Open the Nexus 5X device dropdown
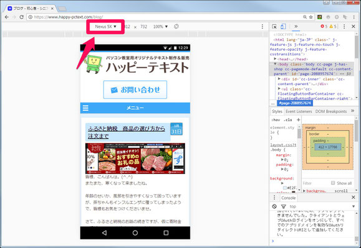Screen dimensions: 361x248 105,27
